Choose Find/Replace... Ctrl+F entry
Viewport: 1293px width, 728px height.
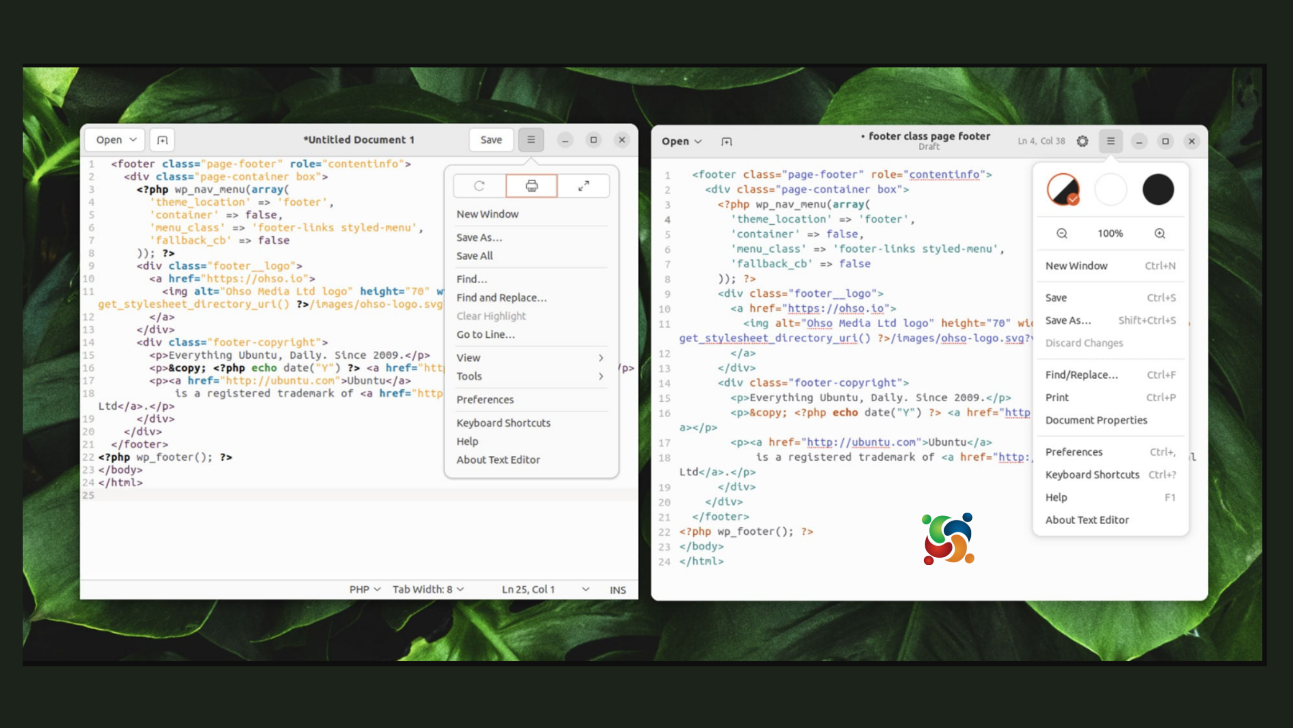(x=1110, y=375)
